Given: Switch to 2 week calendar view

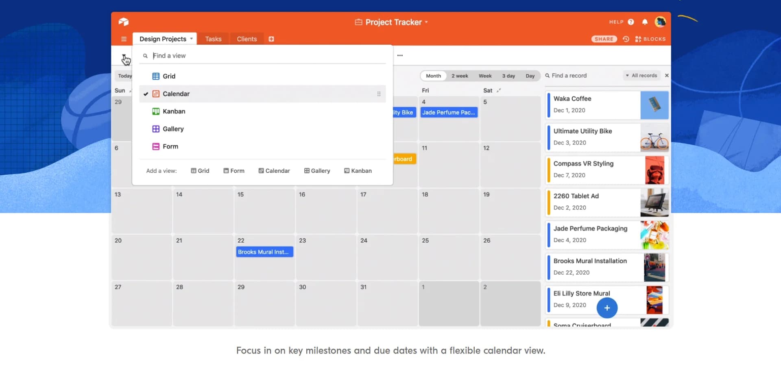Looking at the screenshot, I should (460, 76).
